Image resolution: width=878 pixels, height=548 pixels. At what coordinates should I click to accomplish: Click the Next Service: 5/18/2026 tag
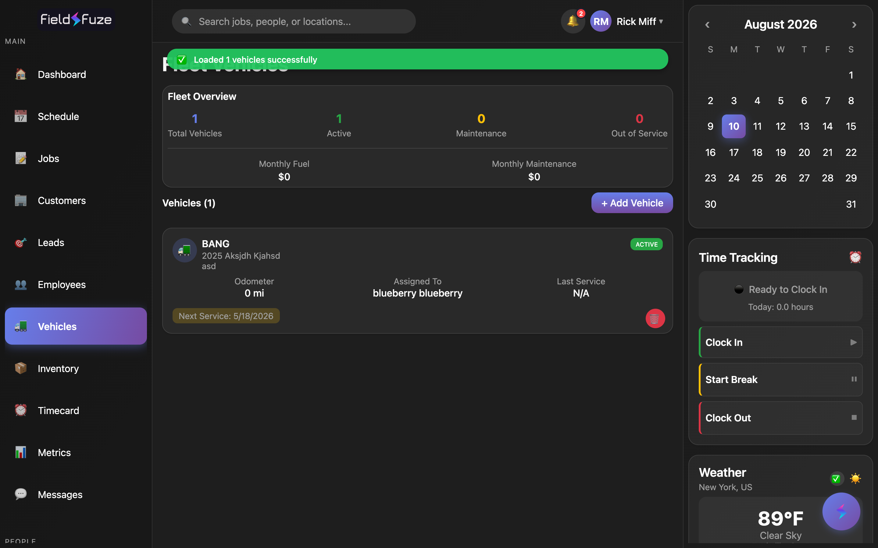pos(226,316)
